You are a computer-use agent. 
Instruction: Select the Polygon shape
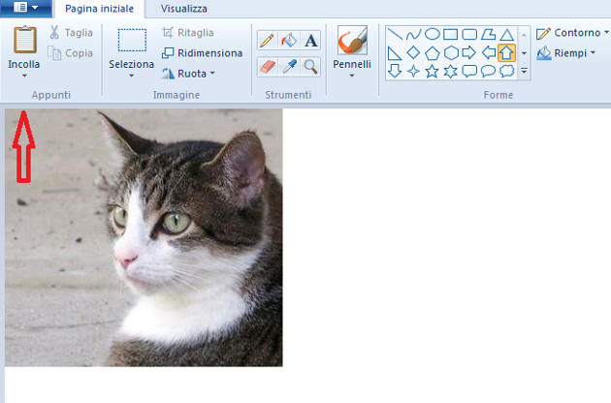488,34
